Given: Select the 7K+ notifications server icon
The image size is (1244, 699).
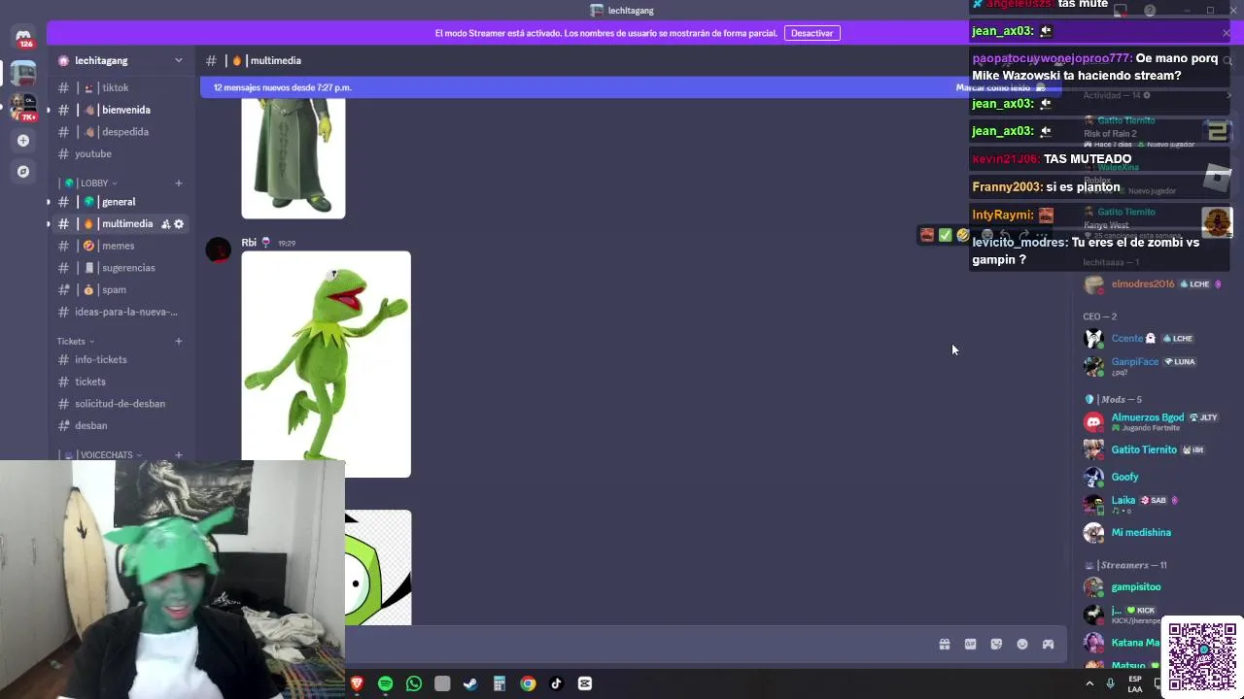Looking at the screenshot, I should pos(23,107).
